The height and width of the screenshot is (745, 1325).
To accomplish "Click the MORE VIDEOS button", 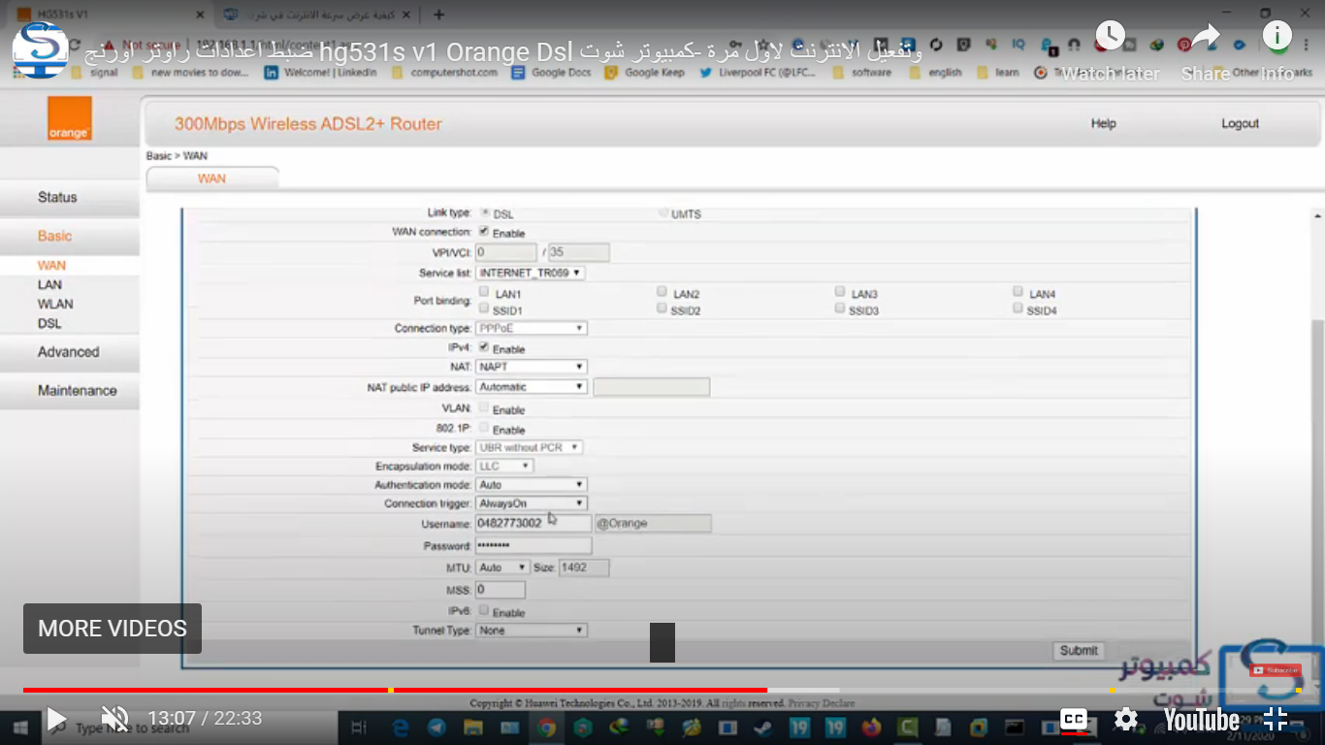I will pyautogui.click(x=113, y=629).
